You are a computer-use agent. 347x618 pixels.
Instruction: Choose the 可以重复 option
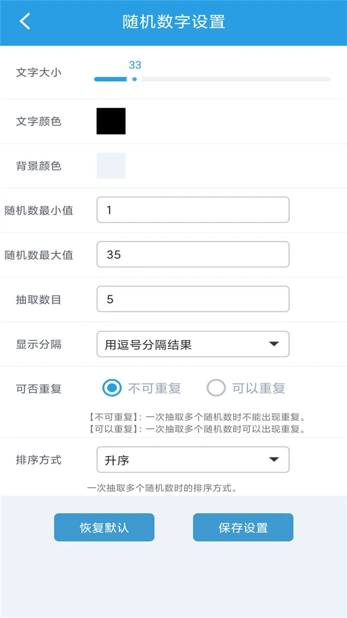[216, 388]
